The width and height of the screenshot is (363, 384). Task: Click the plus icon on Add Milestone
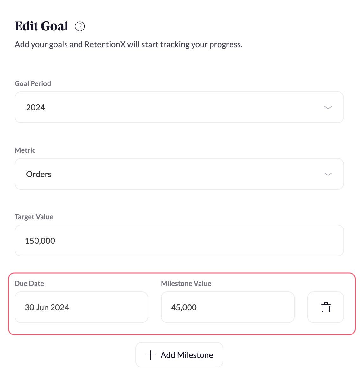click(x=151, y=355)
